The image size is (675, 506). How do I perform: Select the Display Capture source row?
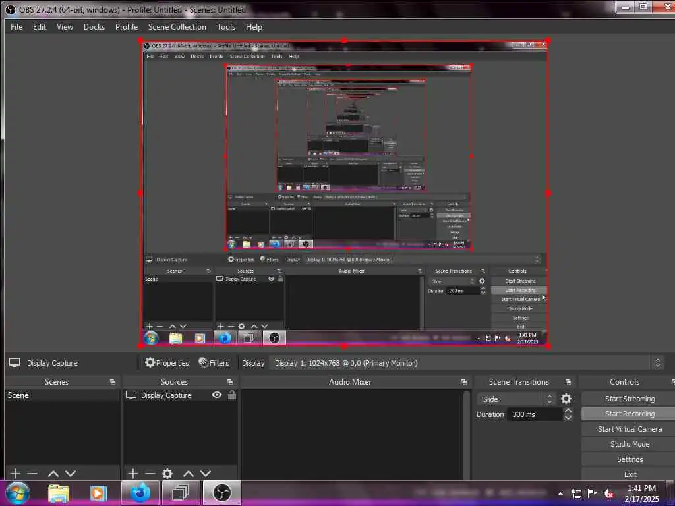click(181, 395)
